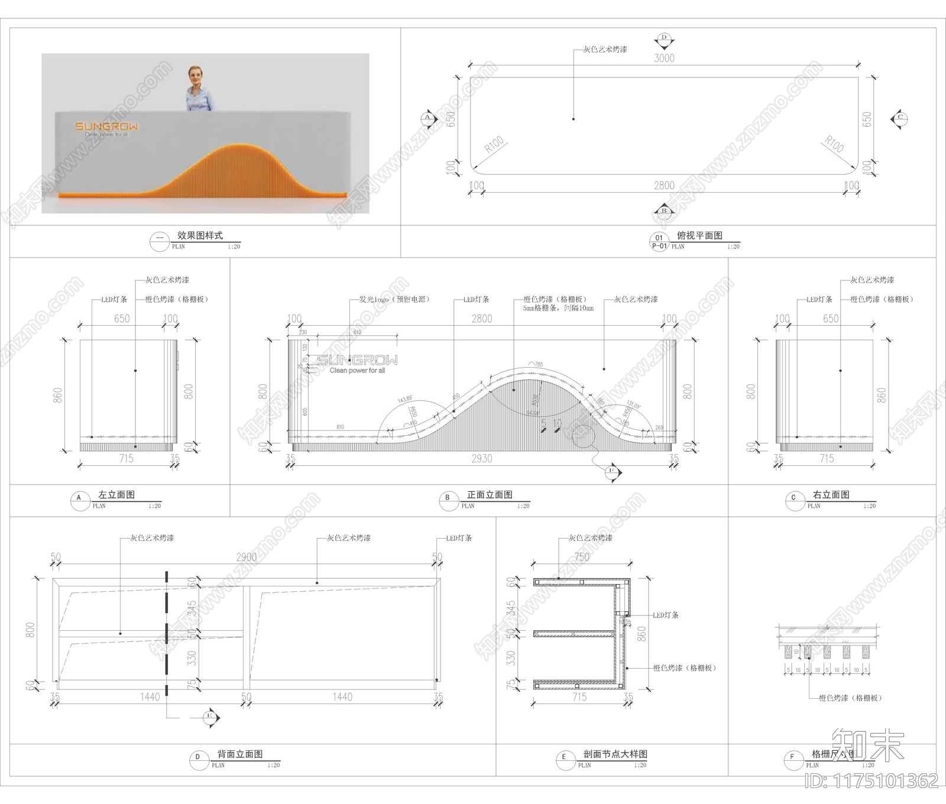Click the 知末 logo at bottom right
Screen dimensions: 946x804
point(869,744)
